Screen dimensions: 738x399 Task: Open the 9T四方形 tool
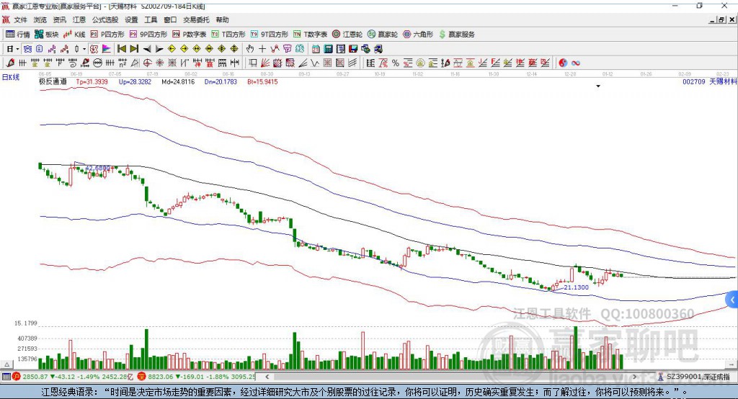point(270,35)
